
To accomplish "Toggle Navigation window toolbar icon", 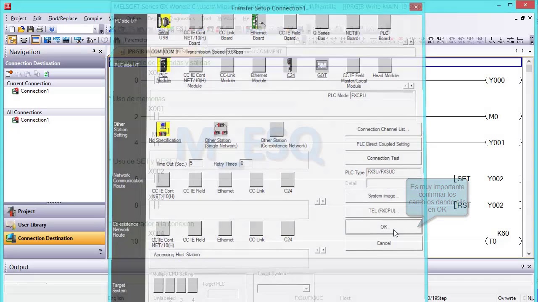I will tap(12, 40).
